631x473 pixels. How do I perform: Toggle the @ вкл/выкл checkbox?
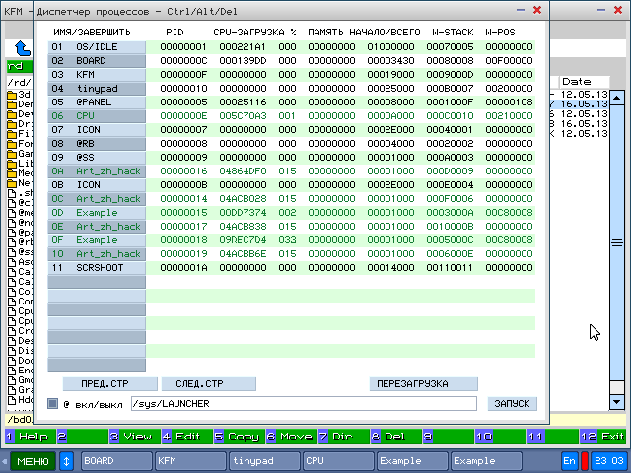click(53, 403)
